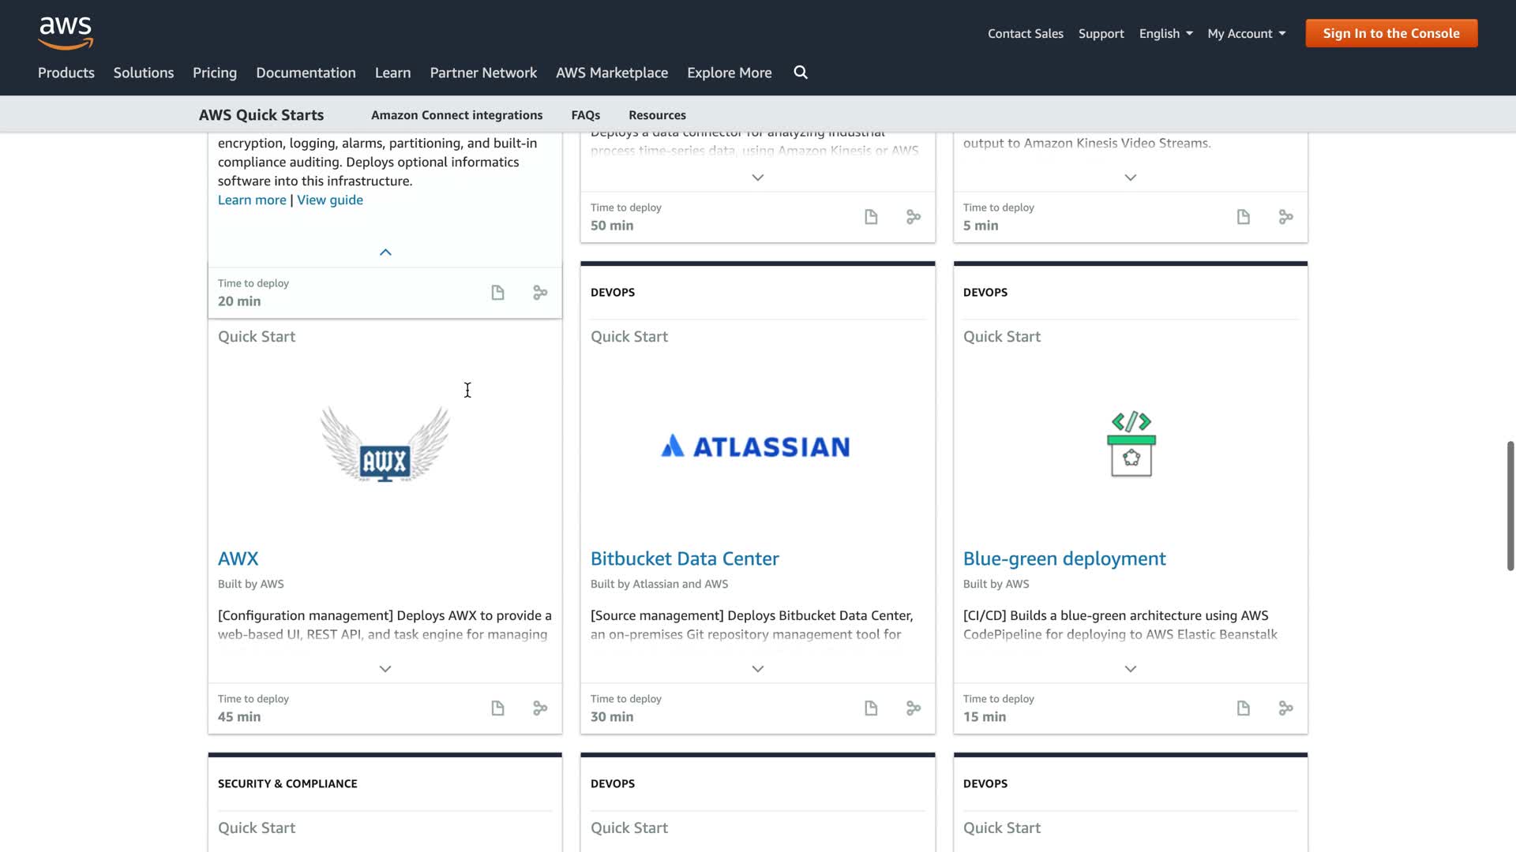Open the Pricing menu item

tap(215, 73)
